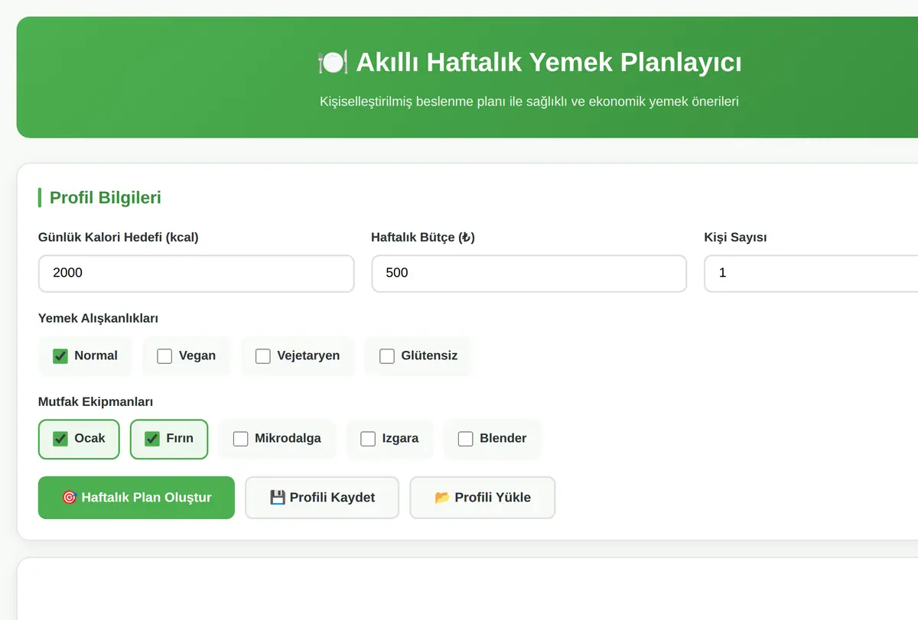Viewport: 918px width, 620px height.
Task: Click the Haftalık Bütçe input showing 500
Action: pos(529,273)
